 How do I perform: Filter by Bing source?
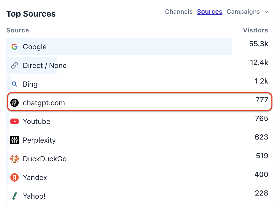tap(30, 84)
